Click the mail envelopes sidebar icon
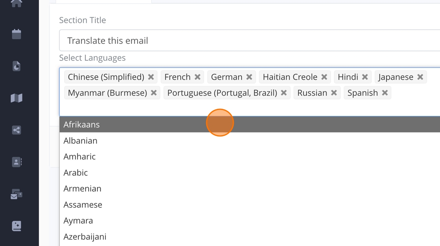Viewport: 440px width, 246px height. (16, 194)
